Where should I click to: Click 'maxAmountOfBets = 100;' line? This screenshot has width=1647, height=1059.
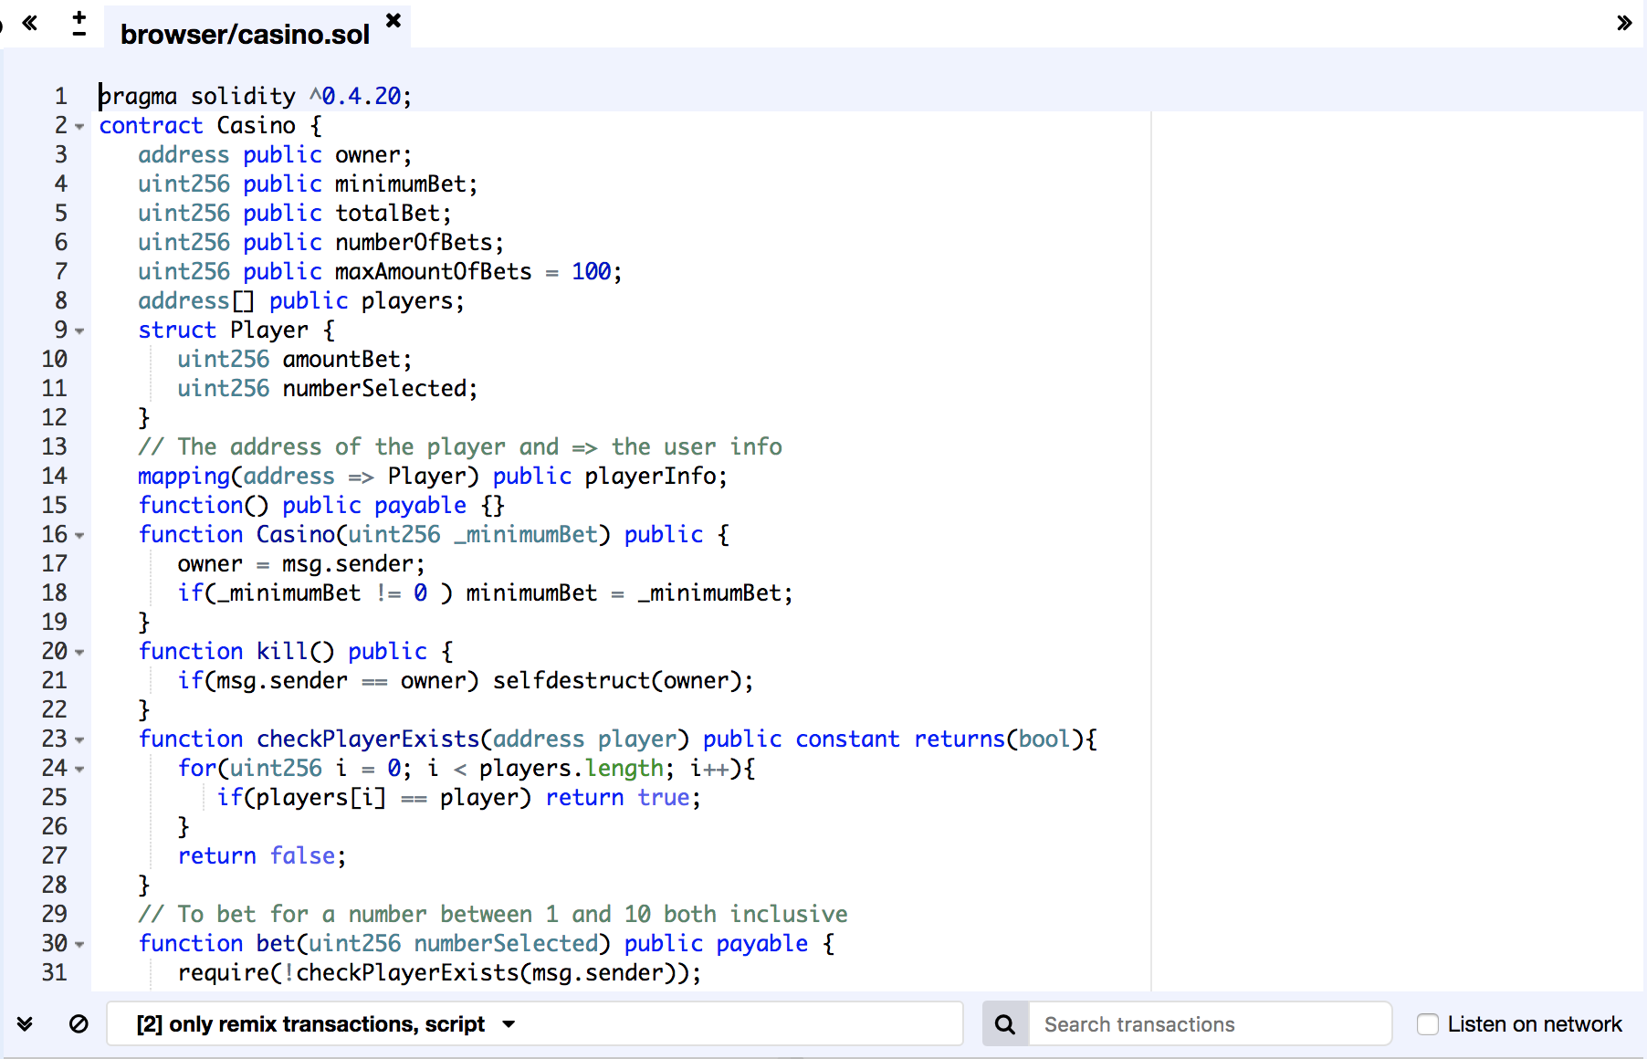tap(380, 271)
